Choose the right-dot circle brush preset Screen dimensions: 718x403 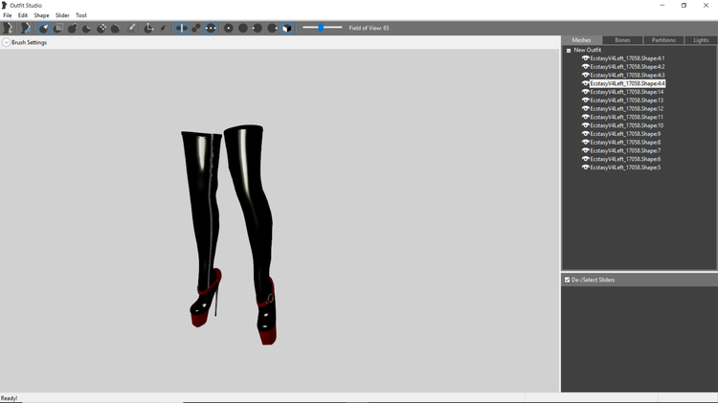272,28
